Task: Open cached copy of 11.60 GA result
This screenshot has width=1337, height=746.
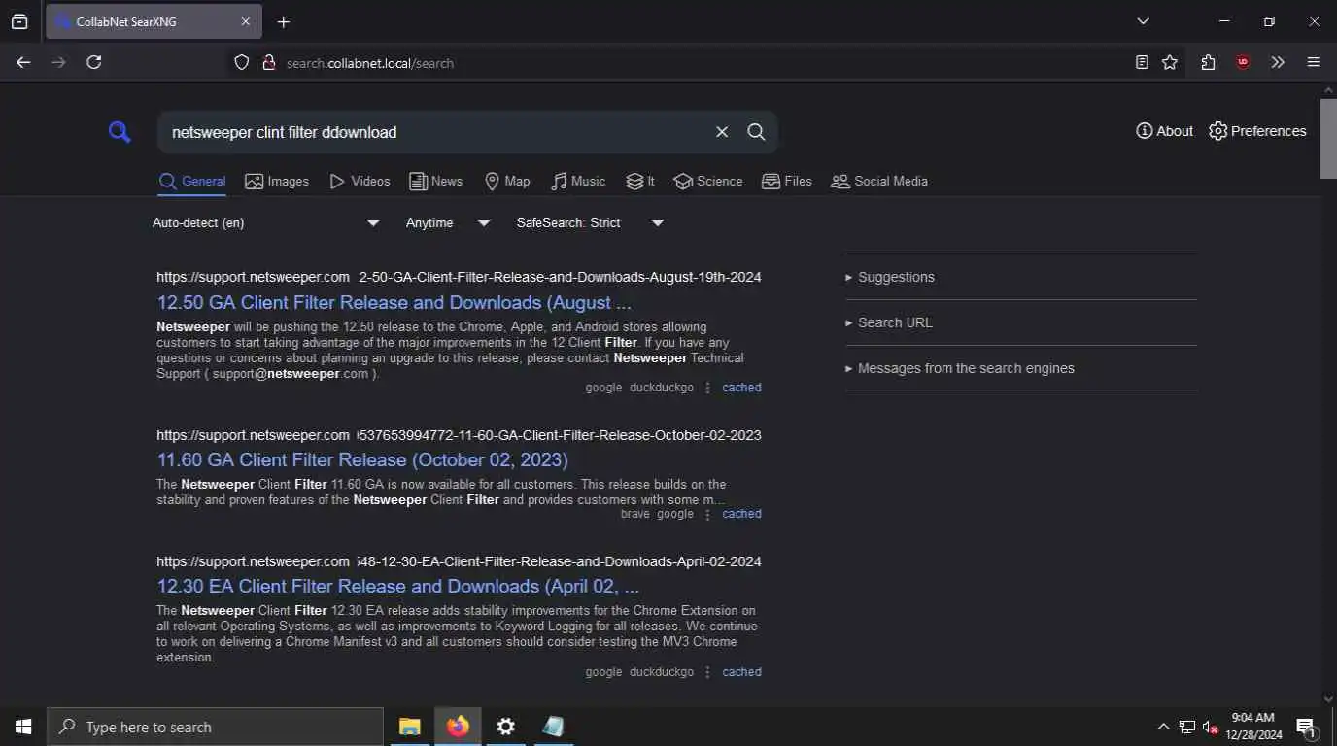Action: click(741, 514)
